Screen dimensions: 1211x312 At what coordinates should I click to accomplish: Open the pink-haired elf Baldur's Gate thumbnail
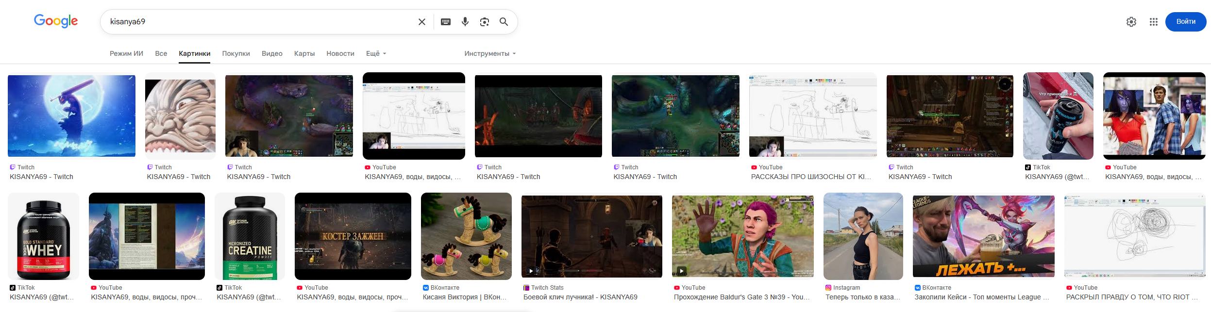click(x=743, y=236)
